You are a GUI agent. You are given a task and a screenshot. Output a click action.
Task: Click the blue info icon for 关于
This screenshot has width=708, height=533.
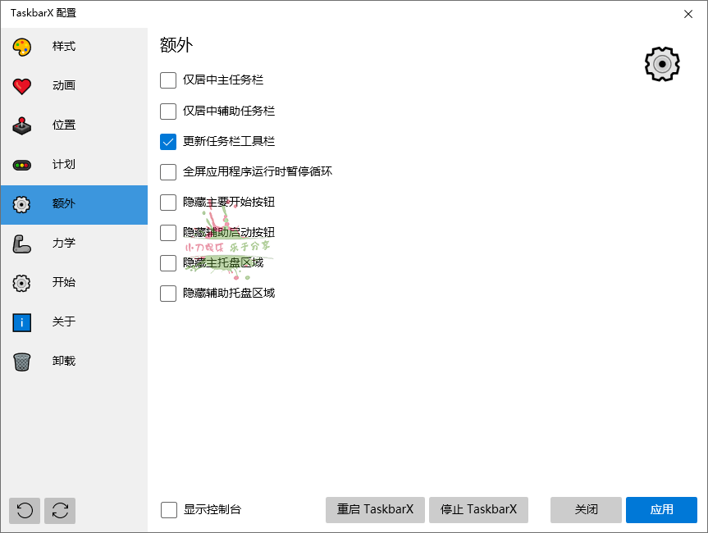22,322
